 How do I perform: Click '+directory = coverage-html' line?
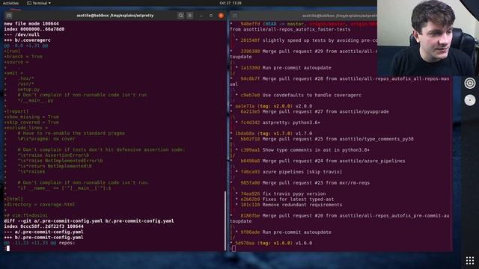click(40, 204)
